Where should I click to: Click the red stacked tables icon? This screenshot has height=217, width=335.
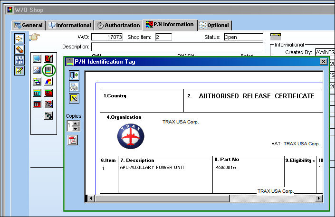point(49,93)
